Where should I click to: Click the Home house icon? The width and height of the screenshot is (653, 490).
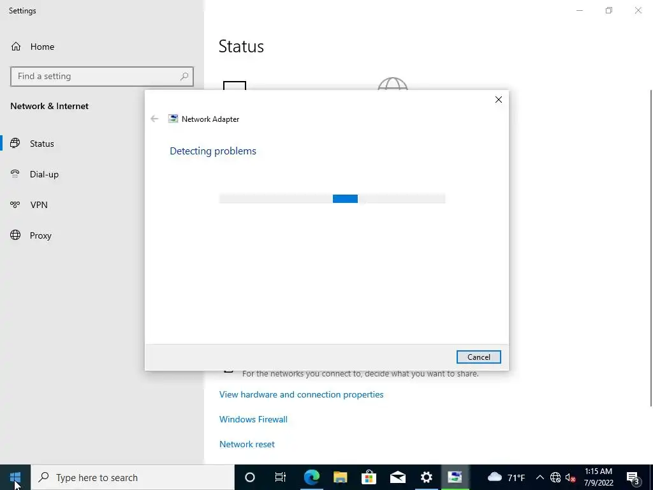click(x=16, y=46)
